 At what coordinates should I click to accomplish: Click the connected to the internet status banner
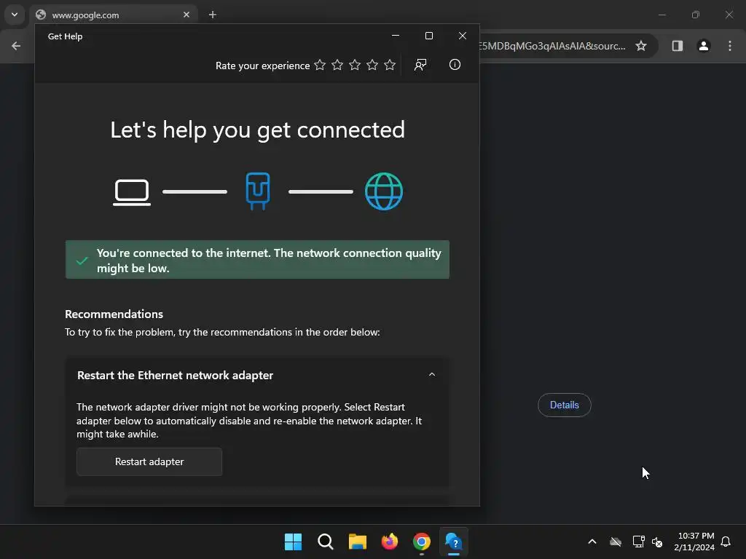(x=257, y=260)
